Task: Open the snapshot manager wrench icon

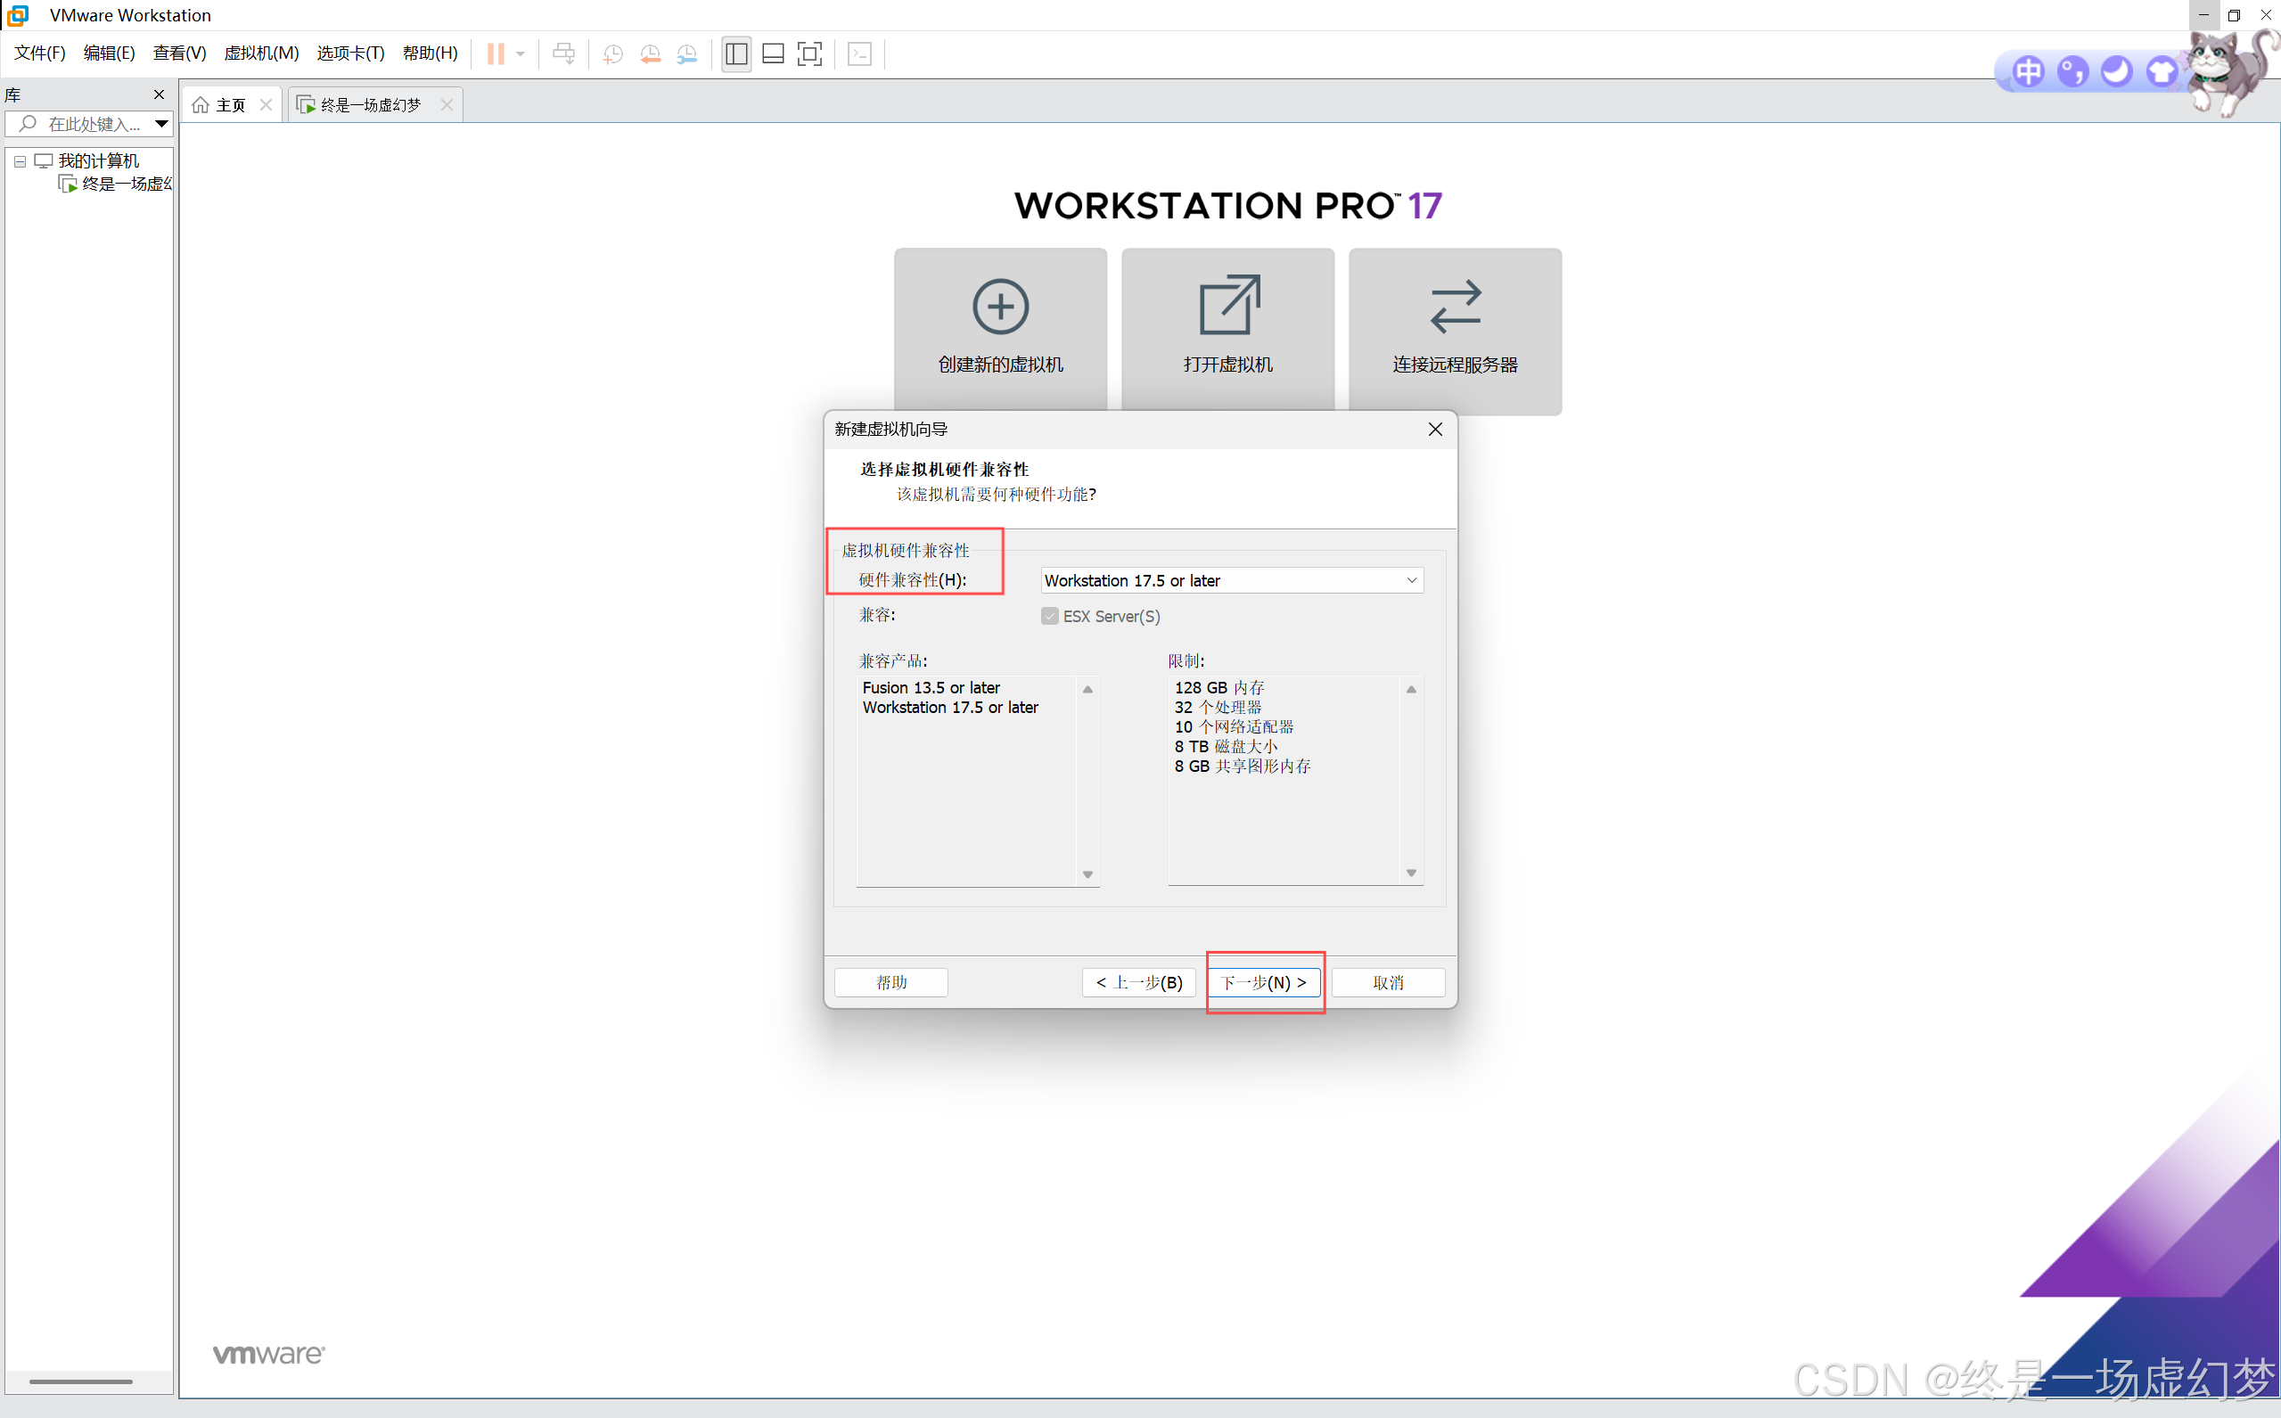Action: 686,53
